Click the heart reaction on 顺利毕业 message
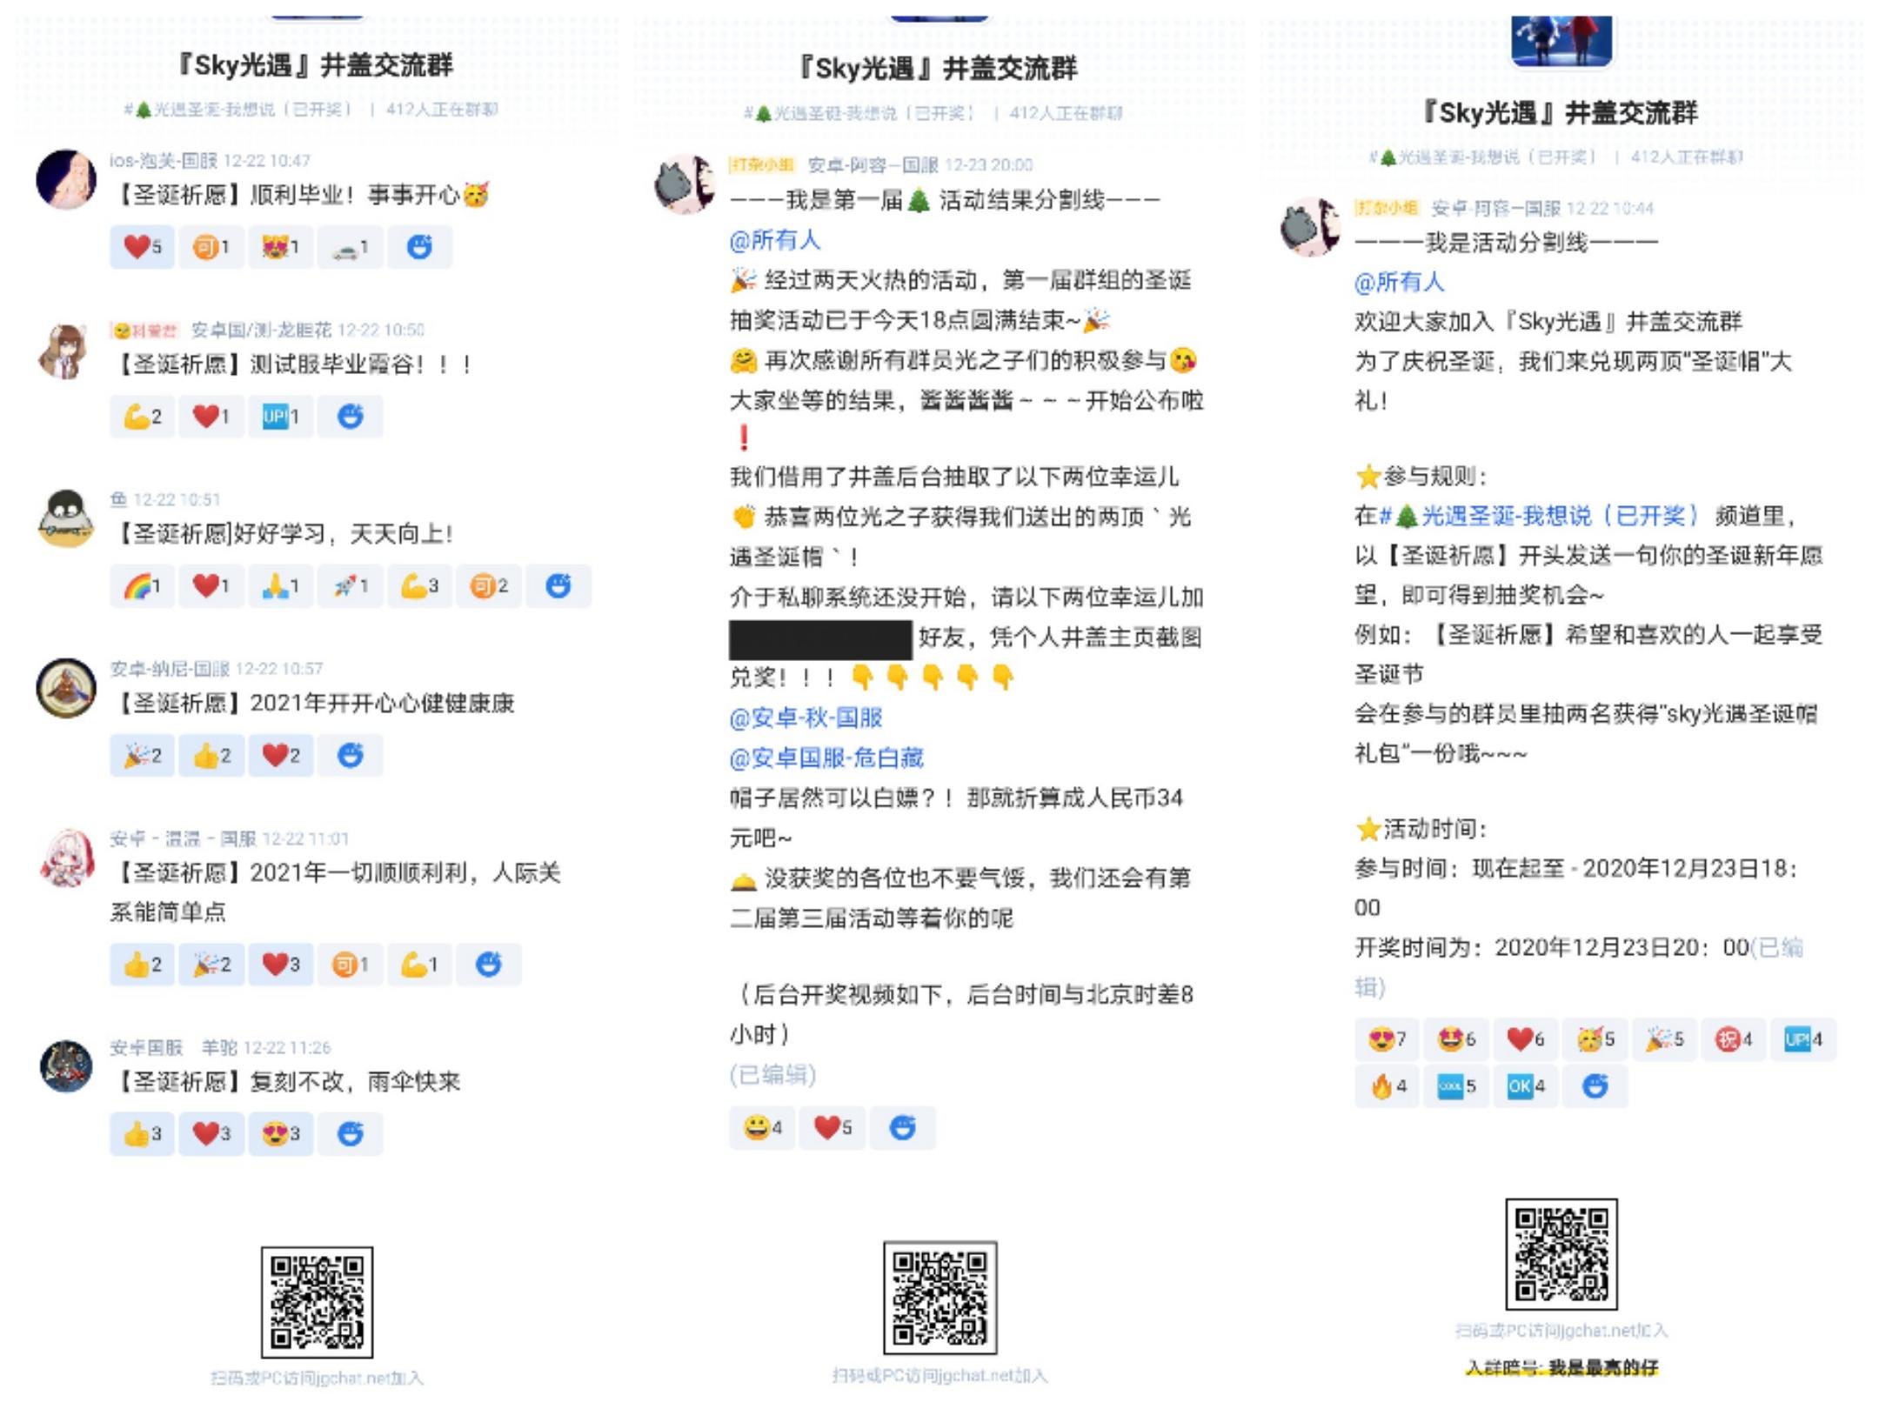1879x1409 pixels. coord(143,247)
